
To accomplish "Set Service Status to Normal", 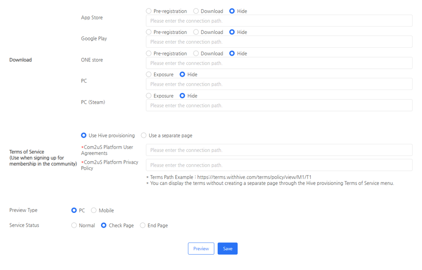I will (74, 225).
